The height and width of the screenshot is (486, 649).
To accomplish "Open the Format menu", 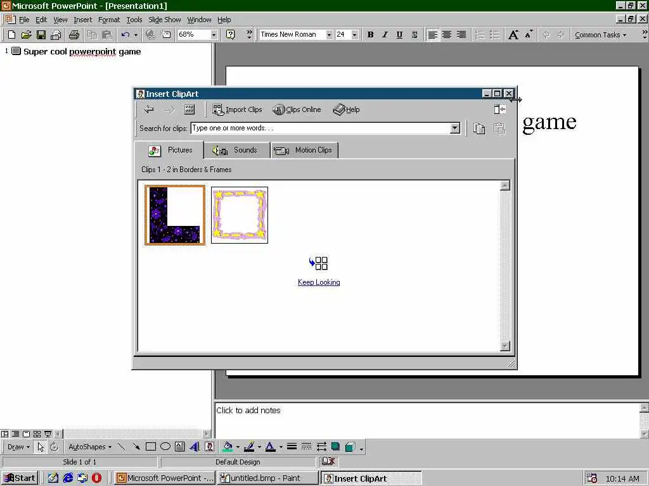I will (109, 20).
